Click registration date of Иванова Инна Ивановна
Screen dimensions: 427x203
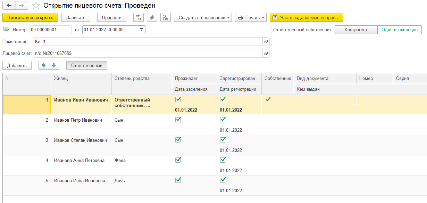tap(231, 190)
